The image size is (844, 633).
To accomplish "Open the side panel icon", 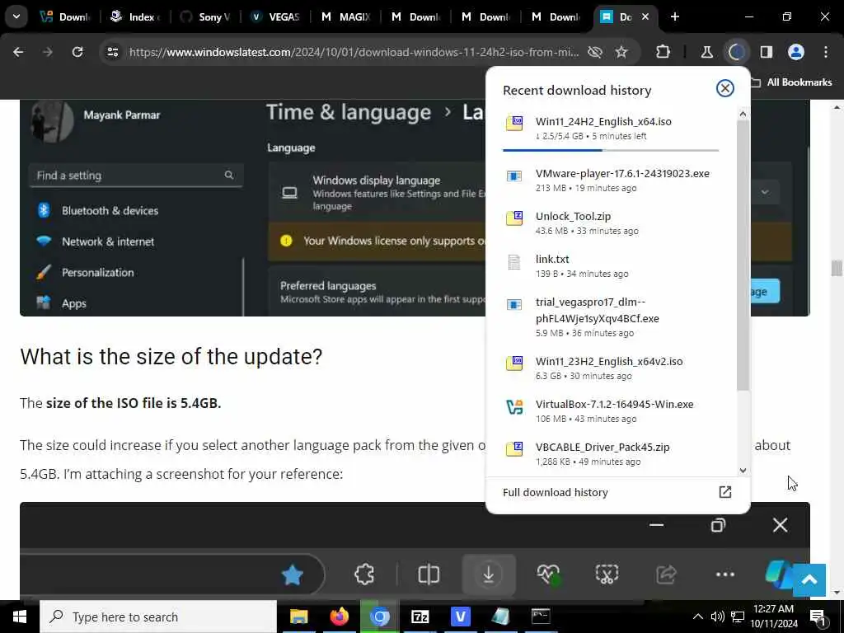I will (767, 52).
